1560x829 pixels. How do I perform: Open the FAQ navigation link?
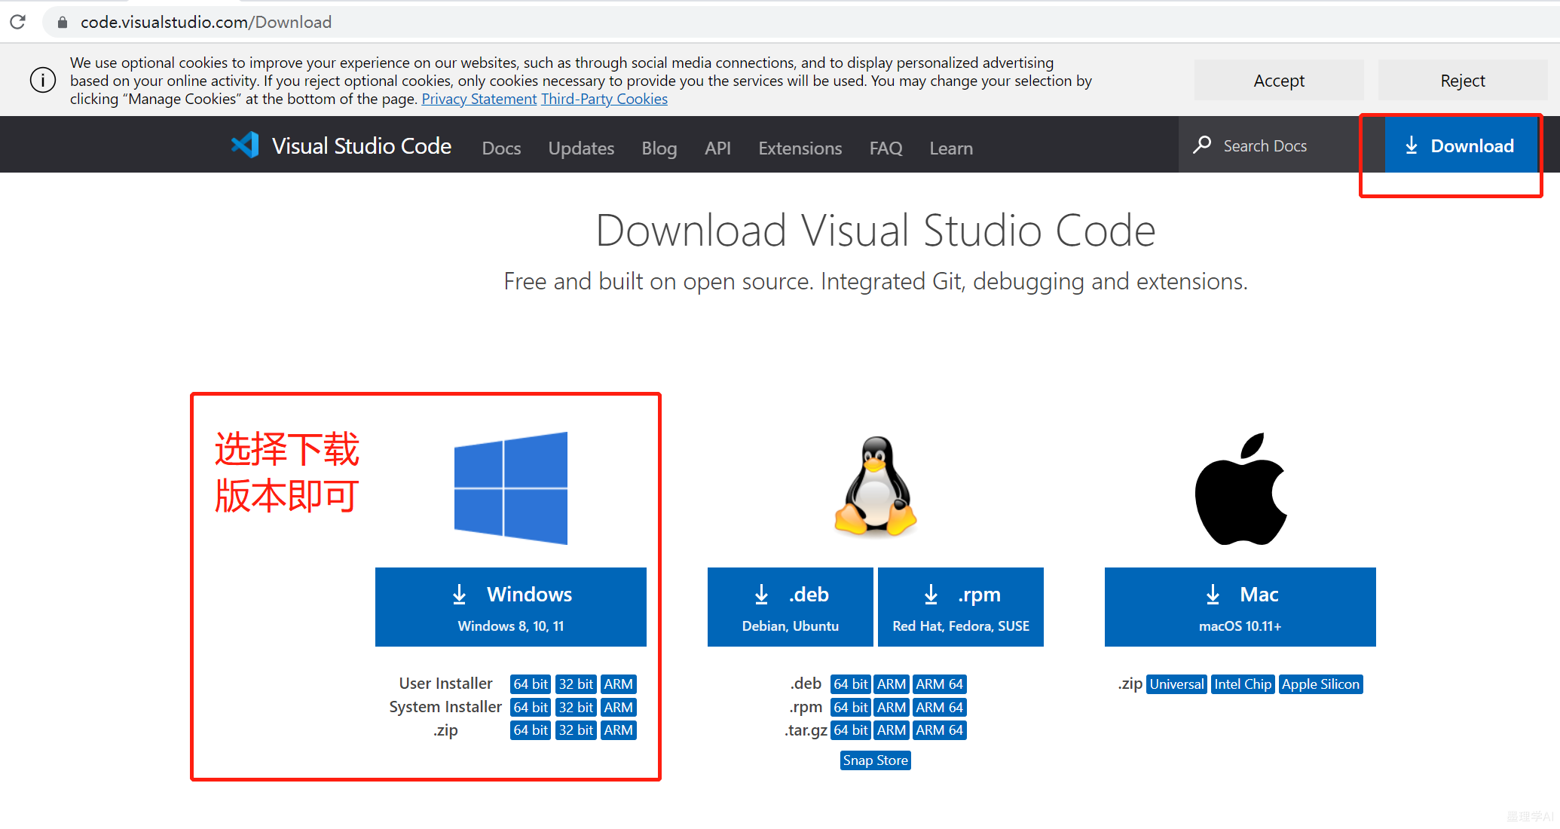(886, 148)
